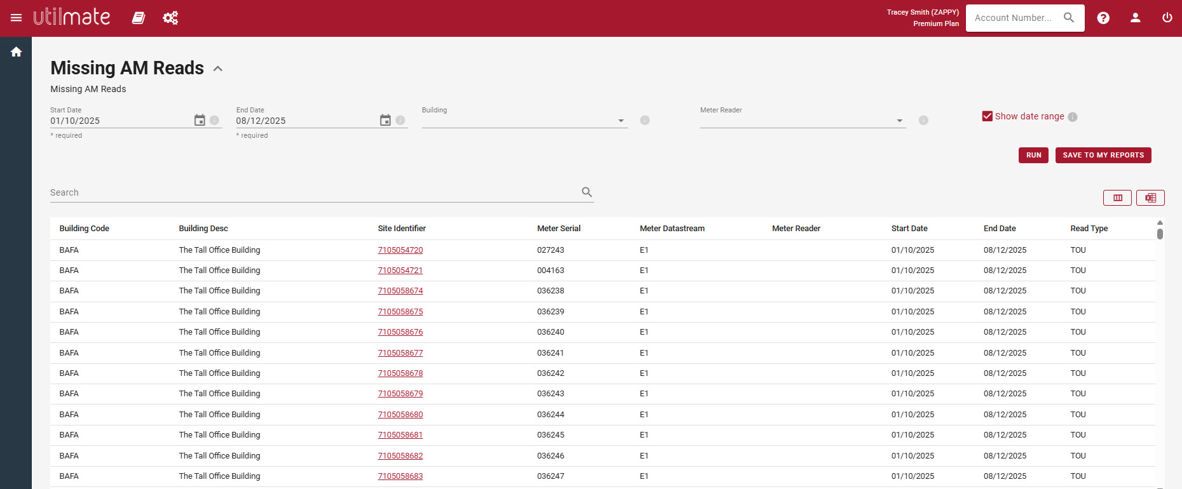Select meter serial cell 027243
1182x489 pixels.
click(550, 250)
